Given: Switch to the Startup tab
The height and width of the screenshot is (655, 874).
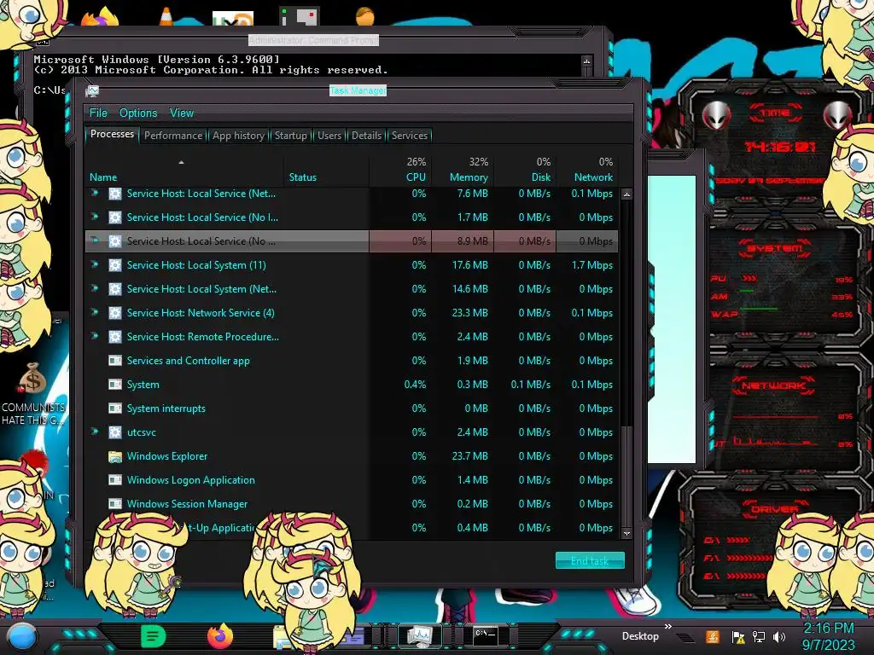Looking at the screenshot, I should tap(290, 136).
